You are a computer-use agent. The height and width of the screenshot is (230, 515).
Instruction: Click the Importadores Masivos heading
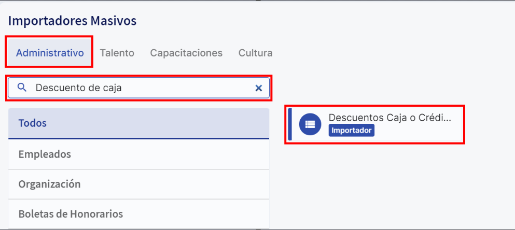tap(72, 21)
